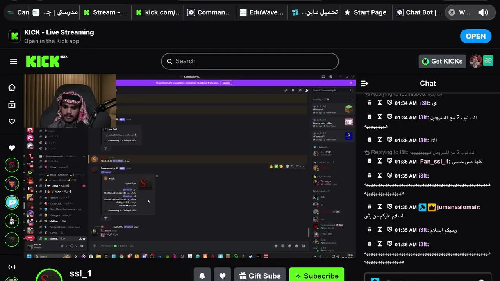
Task: Click shield on i3lt's 01:36 AM message
Action: 390,244
